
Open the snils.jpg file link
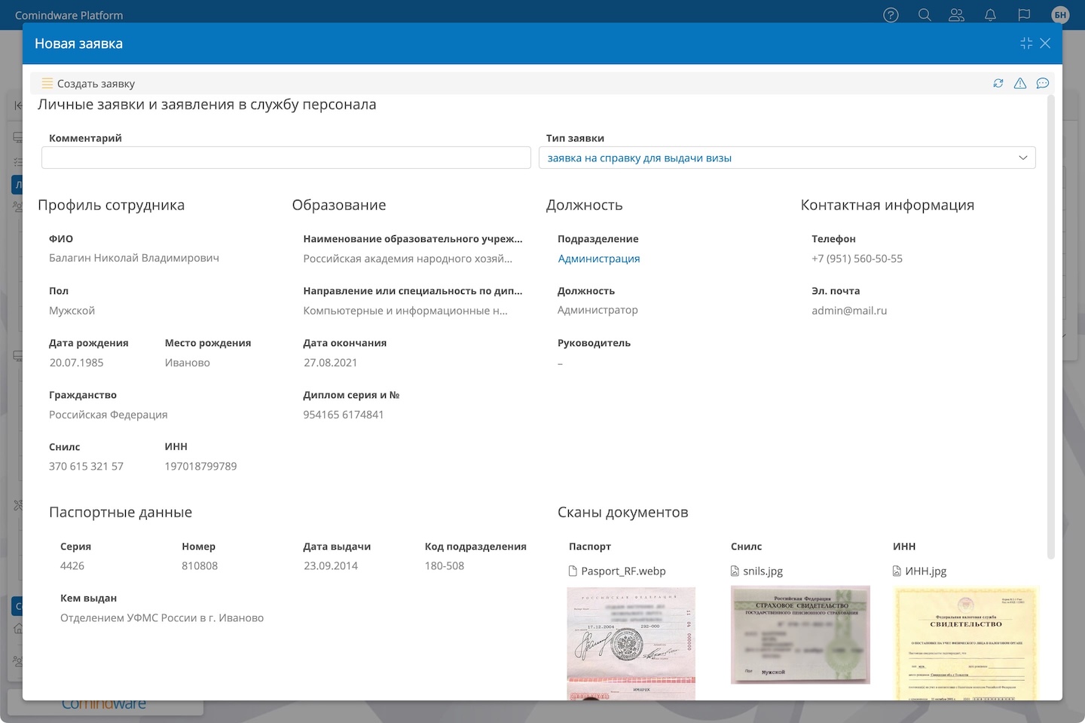click(x=763, y=571)
